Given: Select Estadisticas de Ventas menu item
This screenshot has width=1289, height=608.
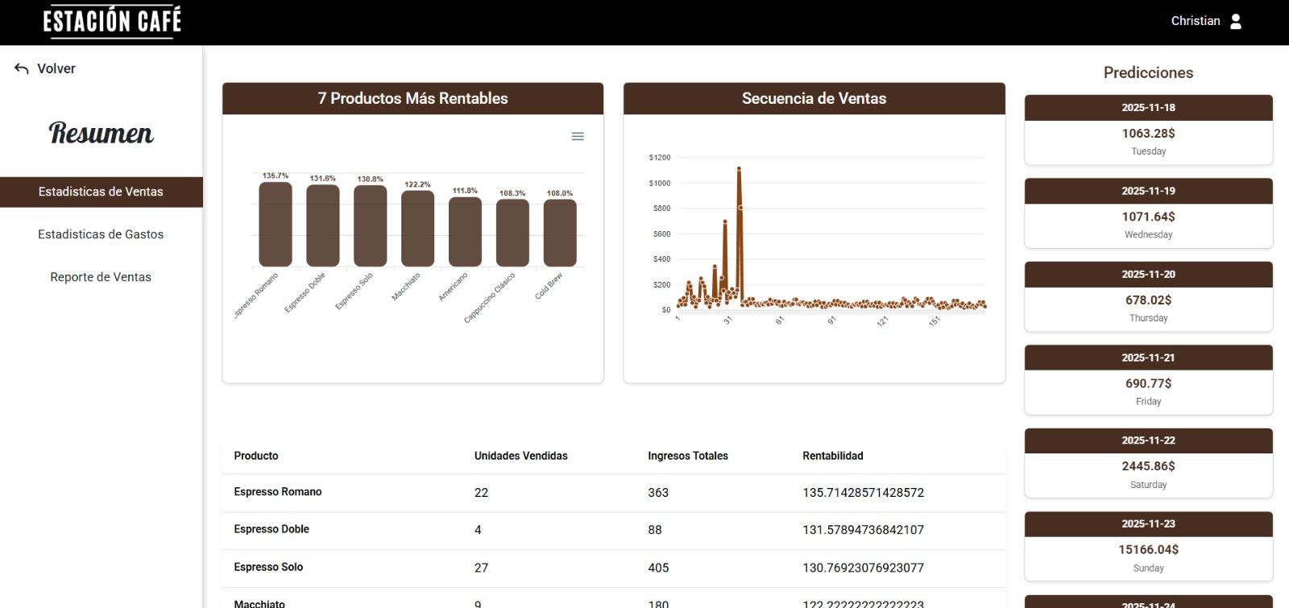Looking at the screenshot, I should click(x=101, y=192).
